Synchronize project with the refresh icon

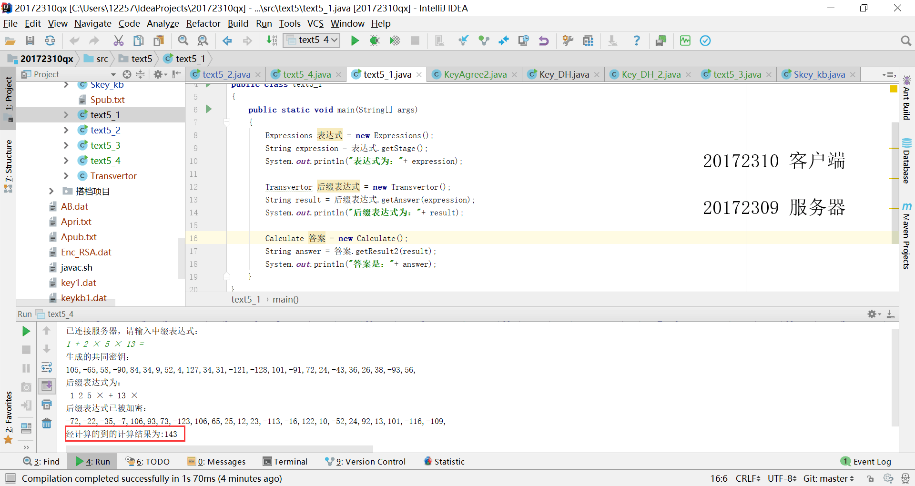coord(50,41)
